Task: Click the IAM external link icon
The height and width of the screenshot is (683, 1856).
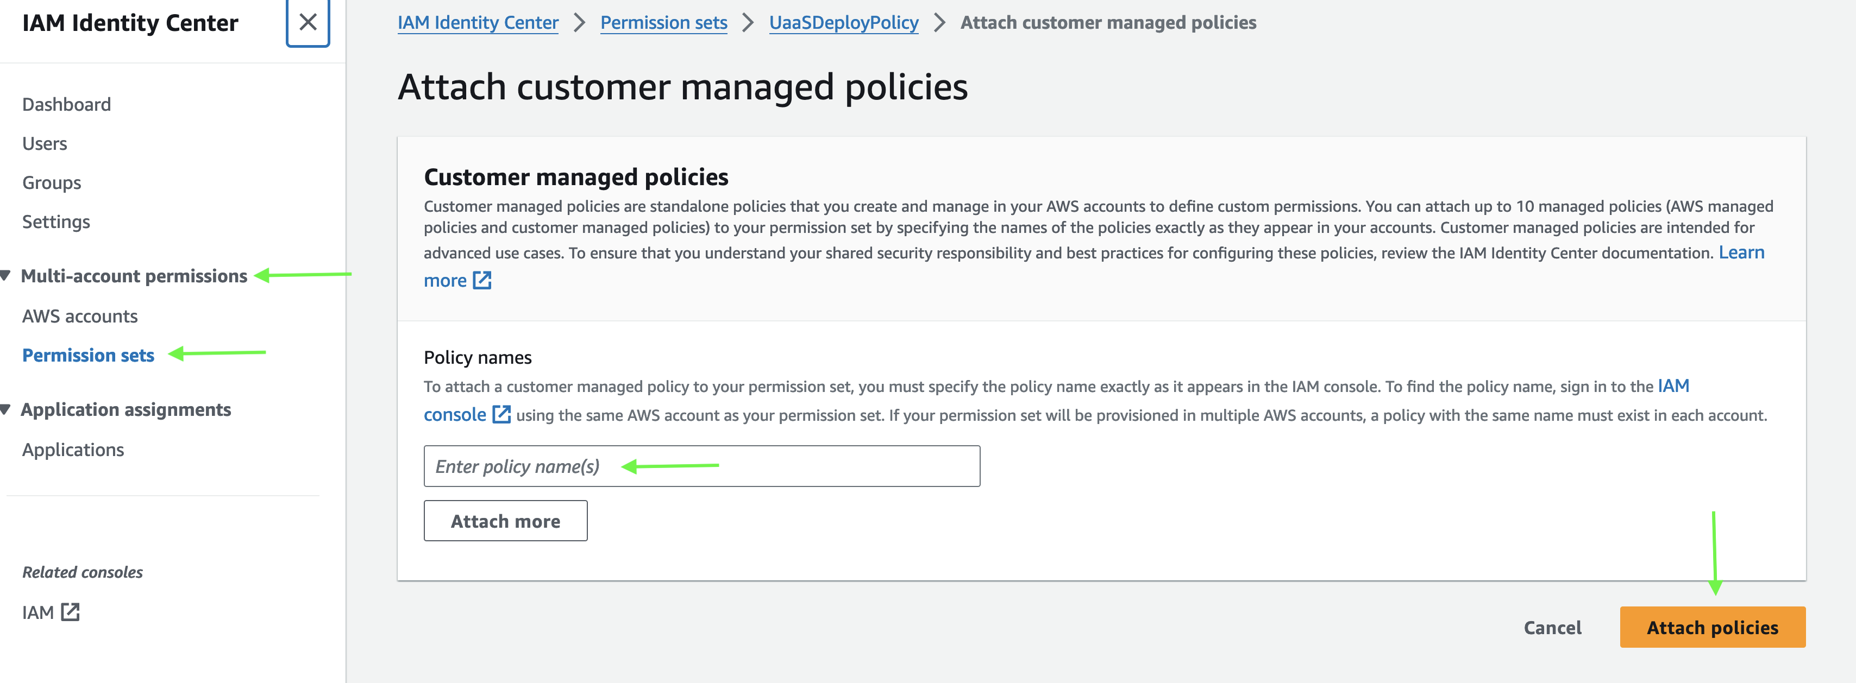Action: pos(70,612)
